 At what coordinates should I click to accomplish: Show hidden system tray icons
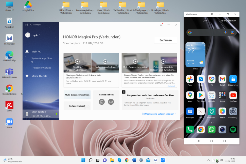coord(208,160)
